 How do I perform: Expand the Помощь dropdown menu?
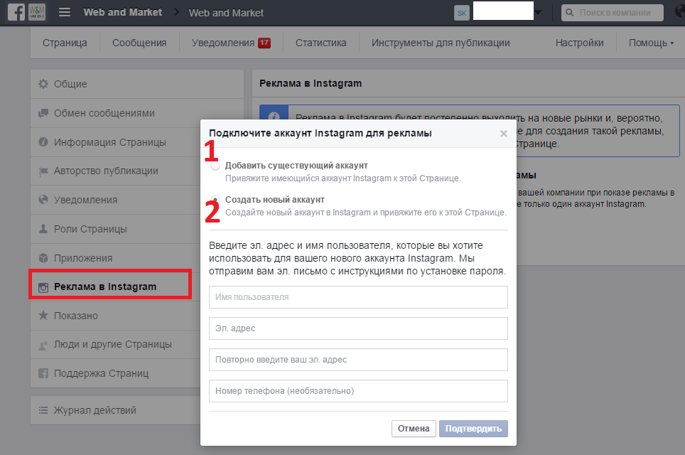click(x=651, y=43)
